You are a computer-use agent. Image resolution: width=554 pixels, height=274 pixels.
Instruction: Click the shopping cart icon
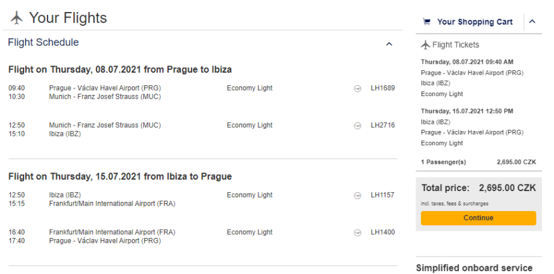pyautogui.click(x=427, y=22)
